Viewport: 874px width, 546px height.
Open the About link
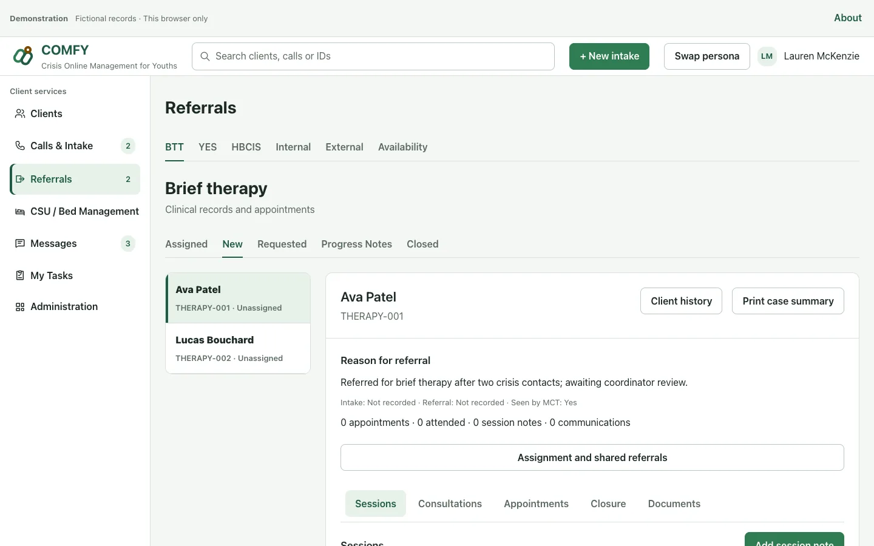pos(848,18)
